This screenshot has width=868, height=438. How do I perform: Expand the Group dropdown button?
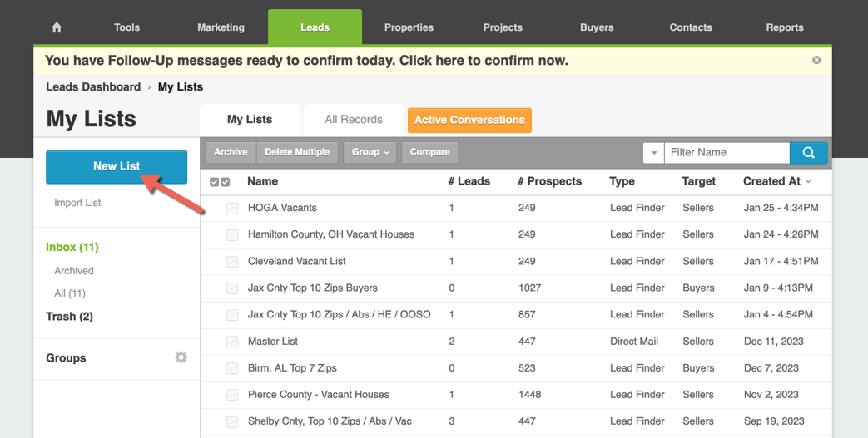click(x=370, y=152)
